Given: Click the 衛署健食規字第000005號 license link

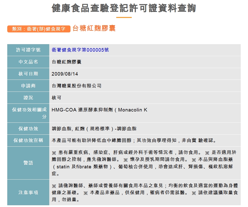Looking at the screenshot, I should (x=80, y=50).
